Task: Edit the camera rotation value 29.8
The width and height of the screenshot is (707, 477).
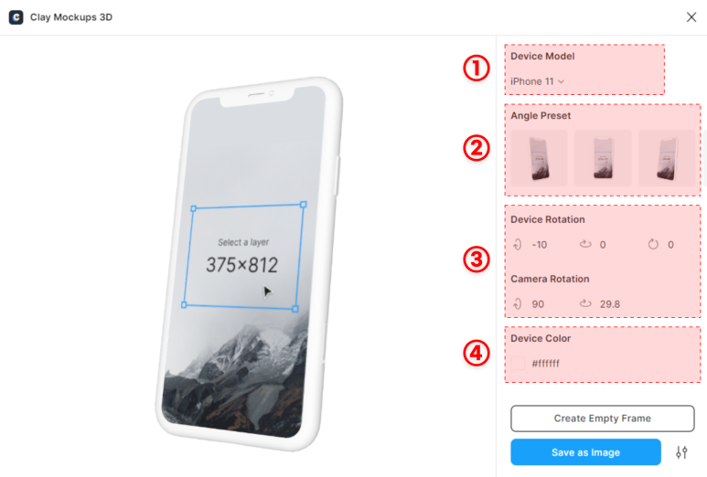Action: [610, 304]
